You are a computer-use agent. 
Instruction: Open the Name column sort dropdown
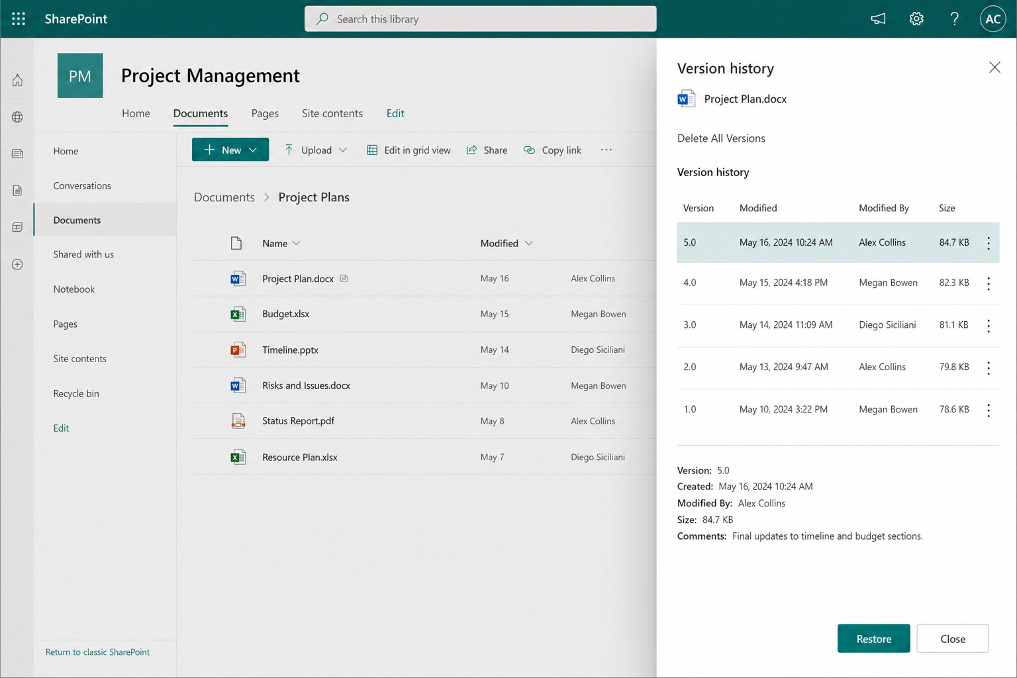(296, 243)
